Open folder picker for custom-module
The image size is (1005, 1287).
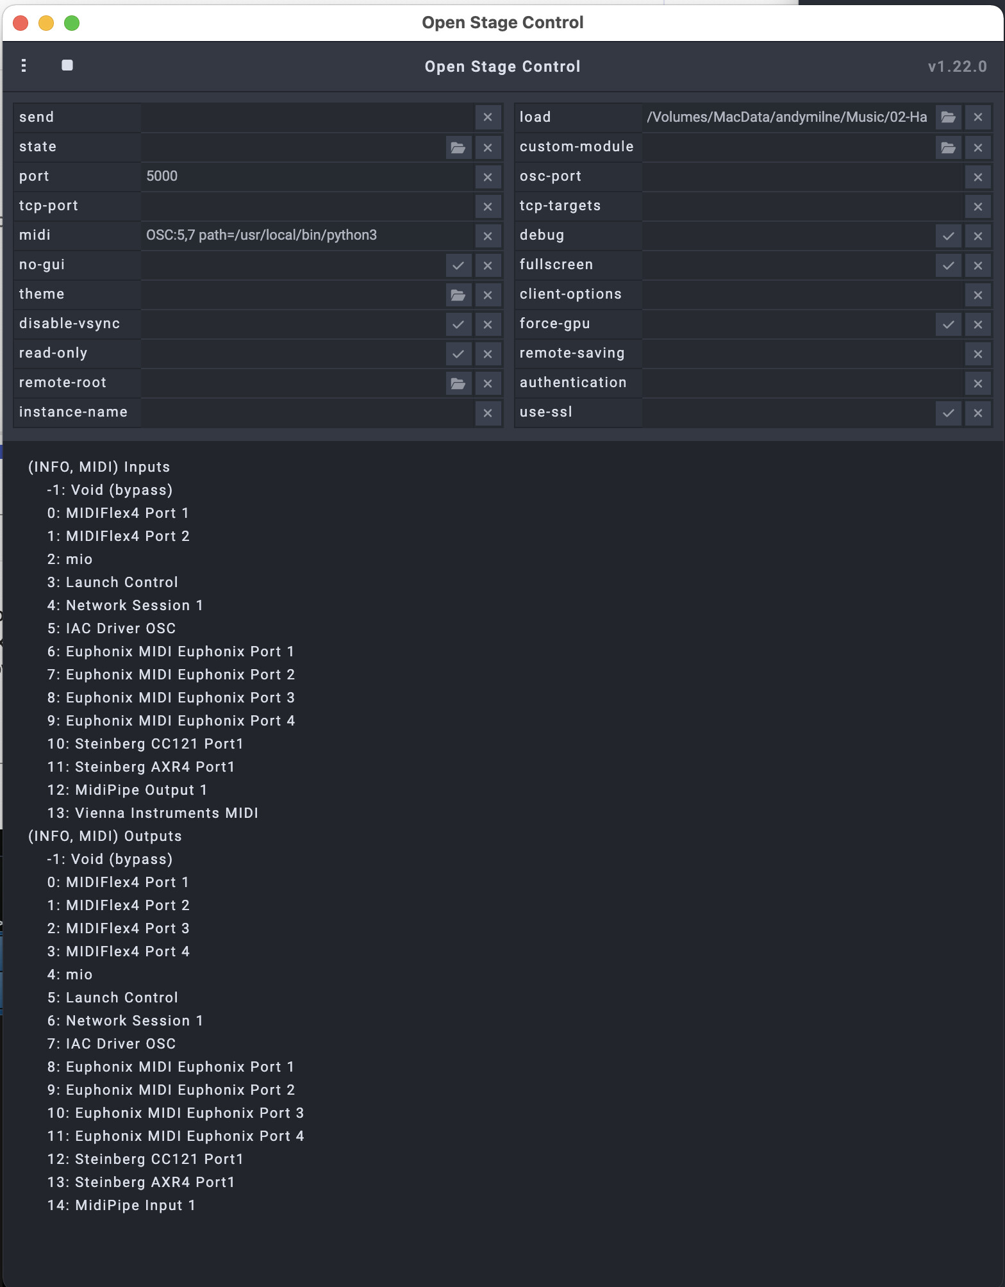click(948, 147)
